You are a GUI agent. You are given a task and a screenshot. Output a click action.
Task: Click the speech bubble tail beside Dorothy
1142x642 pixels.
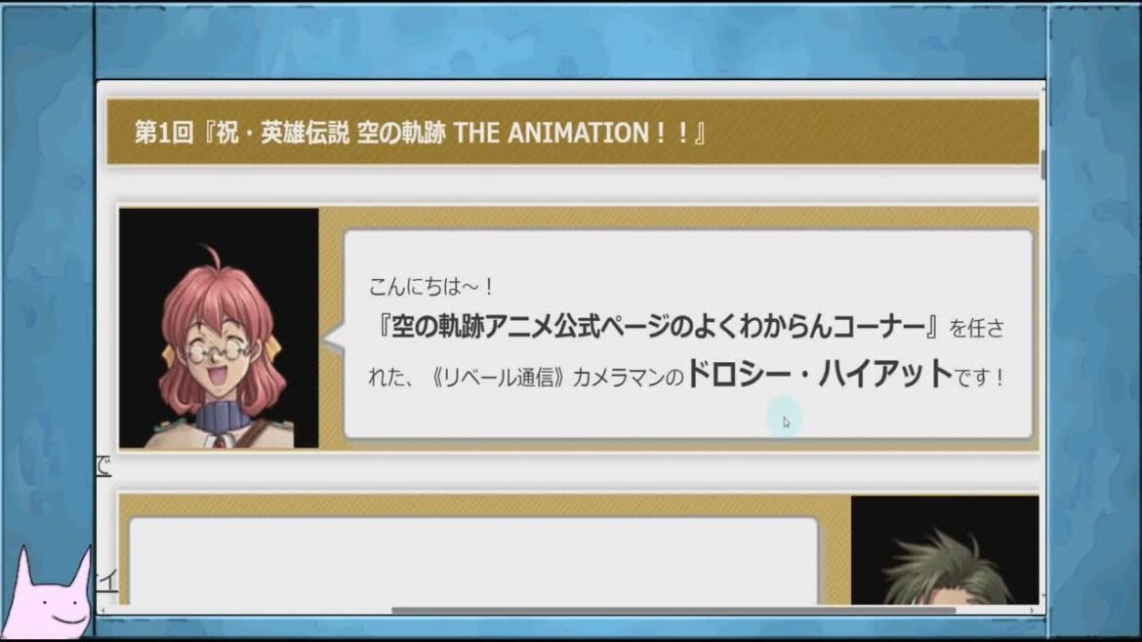333,339
